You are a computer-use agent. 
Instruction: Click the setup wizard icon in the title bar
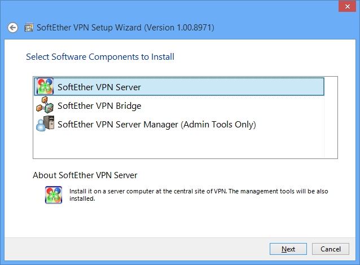click(x=29, y=27)
